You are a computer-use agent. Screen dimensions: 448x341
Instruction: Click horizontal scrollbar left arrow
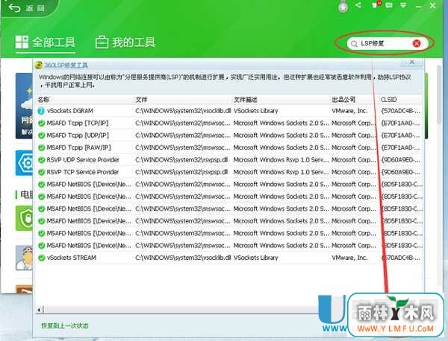[39, 310]
